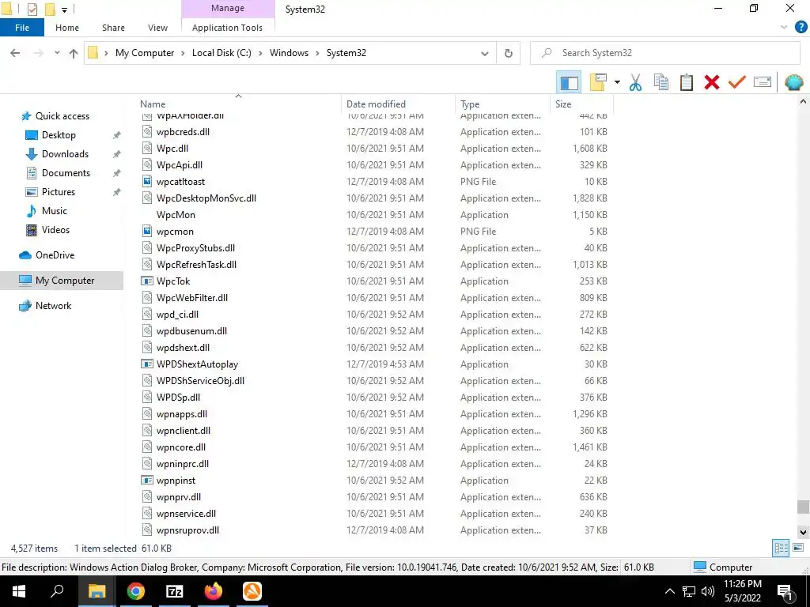Open Downloads in the navigation pane

pos(65,154)
